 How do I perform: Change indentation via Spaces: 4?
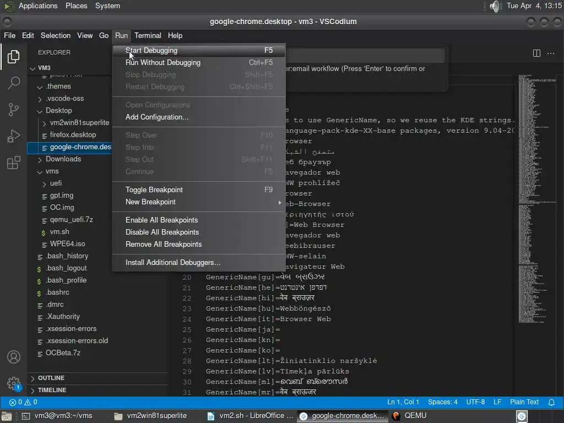point(443,402)
